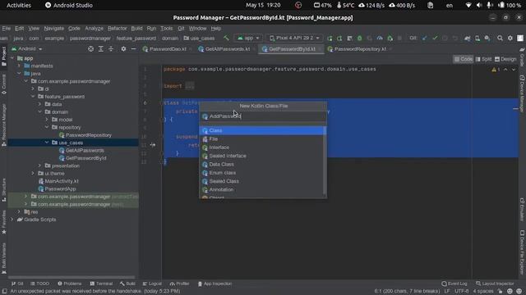Open GetPasswordById in project tree
526x295 pixels.
coord(82,158)
